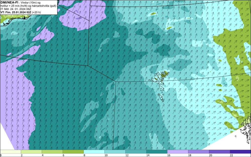
Task: Click the legend label "18"
Action: [x=190, y=155]
